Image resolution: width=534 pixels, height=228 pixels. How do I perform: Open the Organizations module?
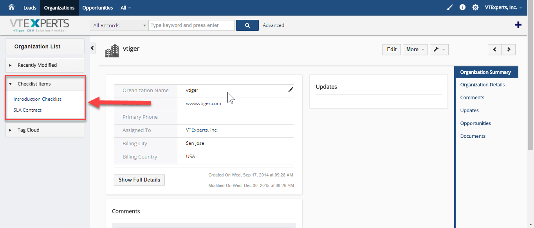click(59, 8)
